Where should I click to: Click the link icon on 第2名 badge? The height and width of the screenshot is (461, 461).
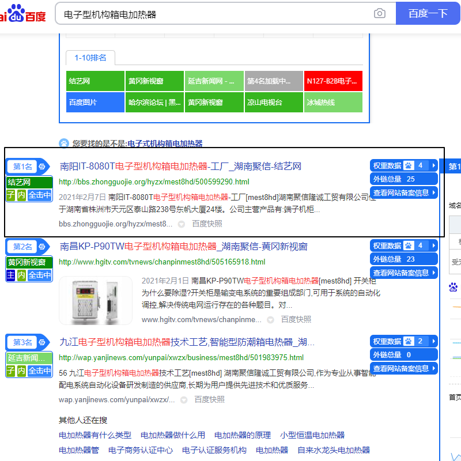(x=42, y=247)
